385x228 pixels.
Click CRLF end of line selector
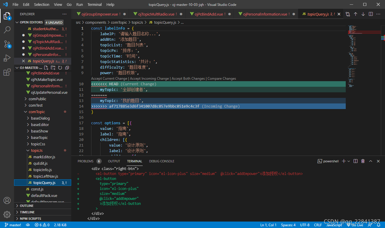[318, 225]
